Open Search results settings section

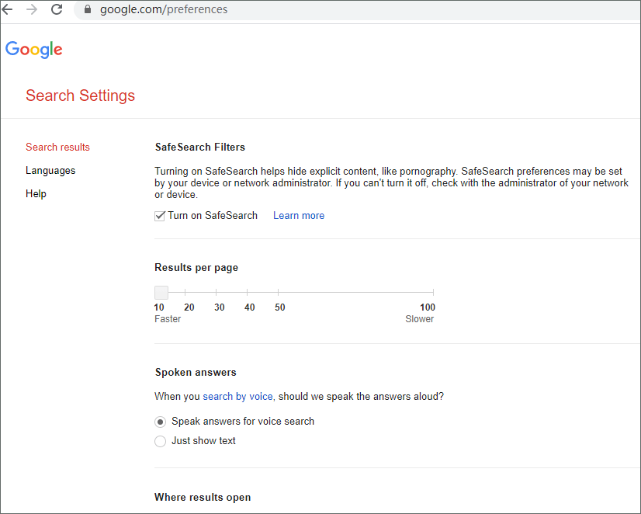click(57, 148)
